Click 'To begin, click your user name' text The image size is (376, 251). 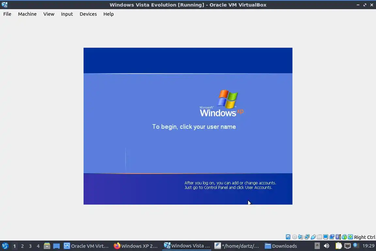194,126
